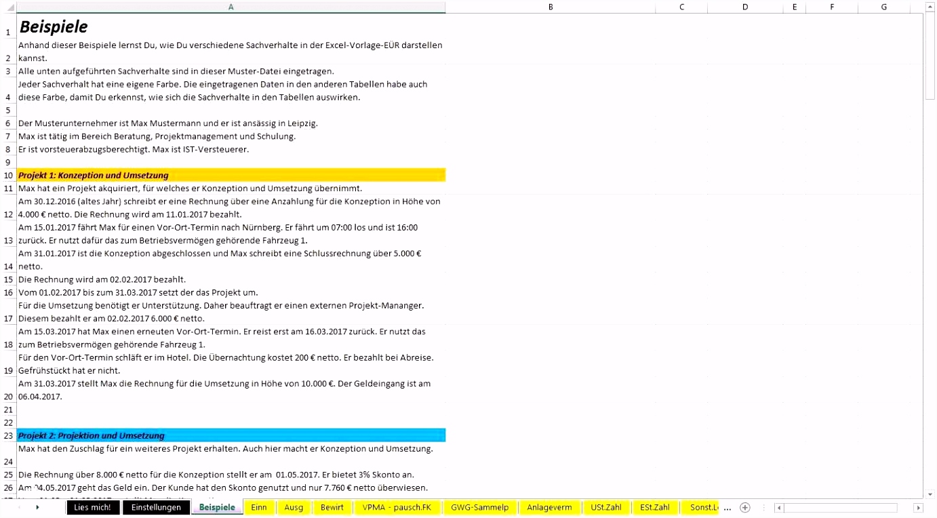This screenshot has width=937, height=518.
Task: Select column A header
Action: coord(231,7)
